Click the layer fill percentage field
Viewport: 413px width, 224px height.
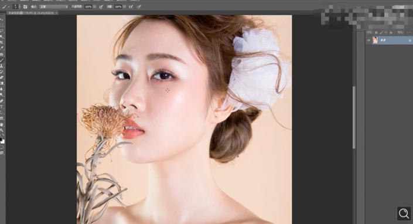pos(409,32)
